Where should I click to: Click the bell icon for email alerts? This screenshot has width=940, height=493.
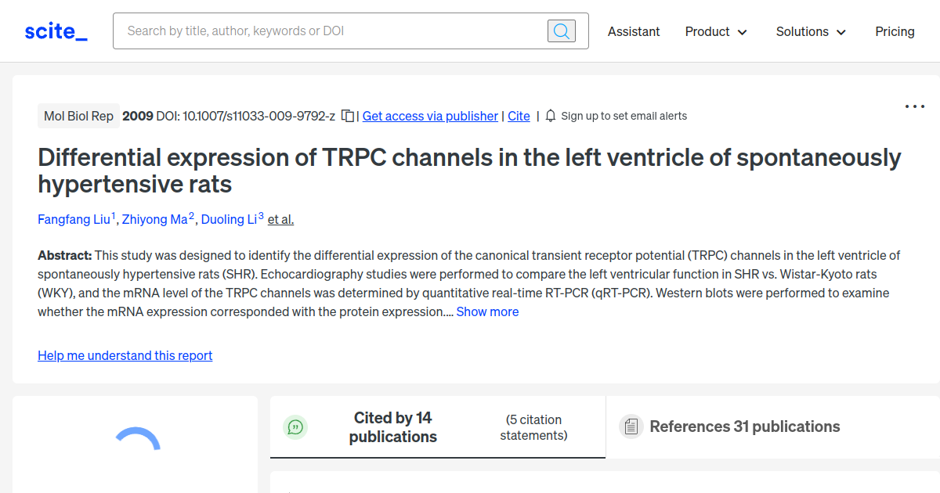pos(551,115)
